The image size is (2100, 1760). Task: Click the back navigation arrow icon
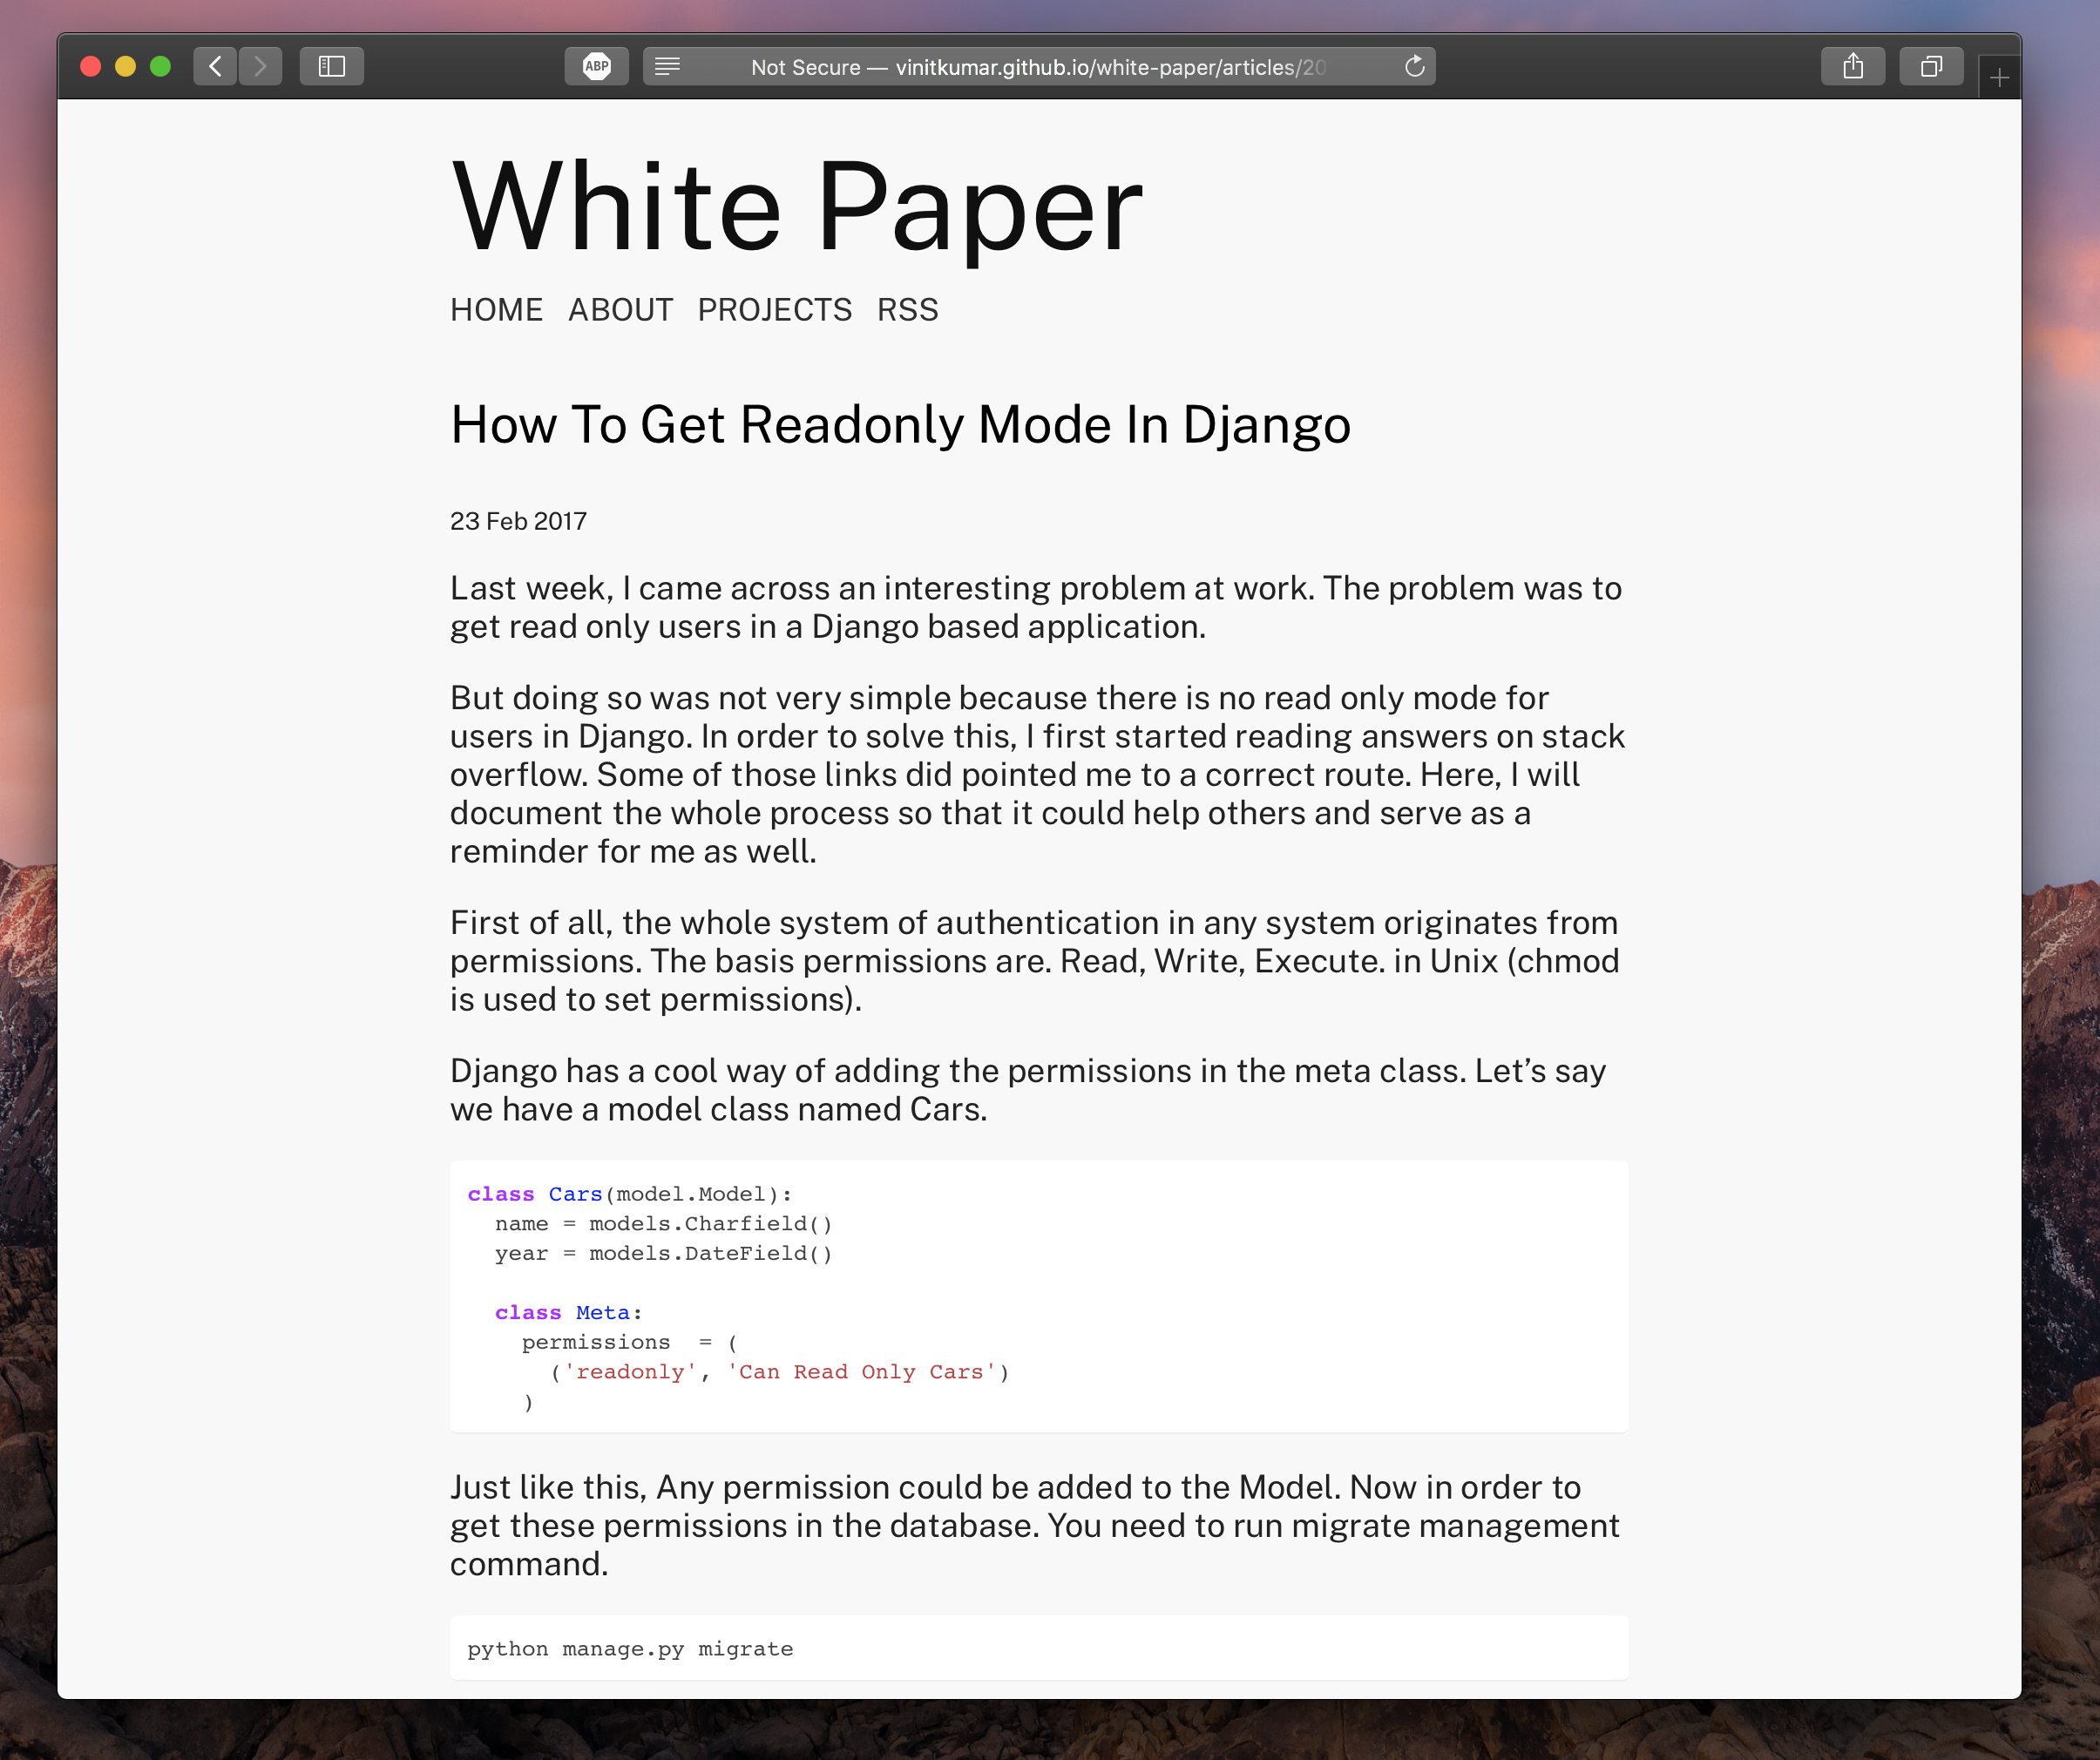214,66
